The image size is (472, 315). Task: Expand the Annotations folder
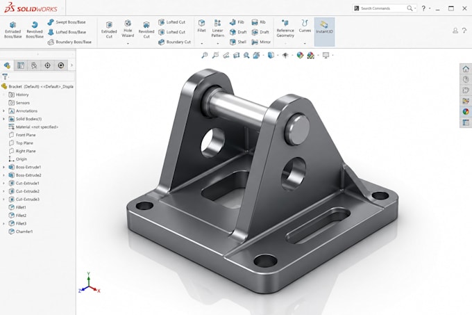click(3, 111)
